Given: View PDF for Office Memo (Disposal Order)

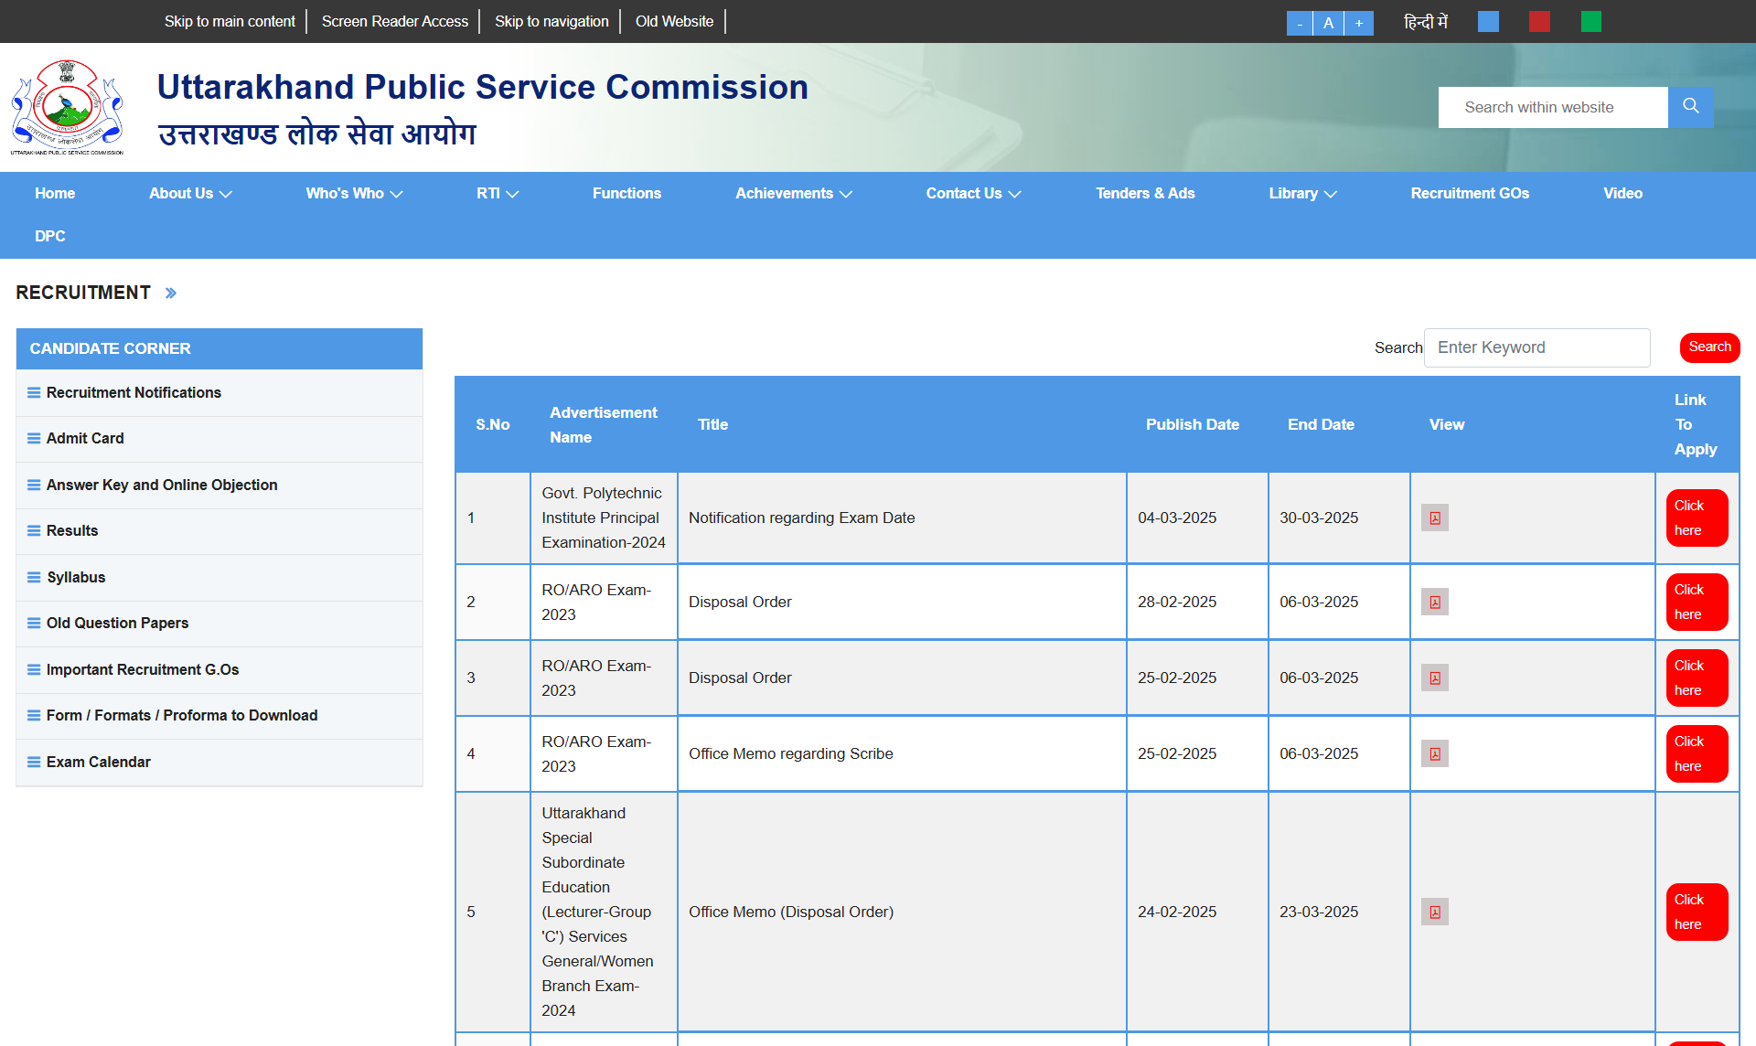Looking at the screenshot, I should click(1434, 913).
